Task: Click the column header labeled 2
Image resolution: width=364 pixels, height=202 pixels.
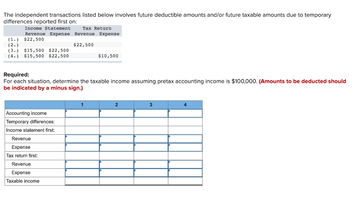Action: tap(117, 105)
